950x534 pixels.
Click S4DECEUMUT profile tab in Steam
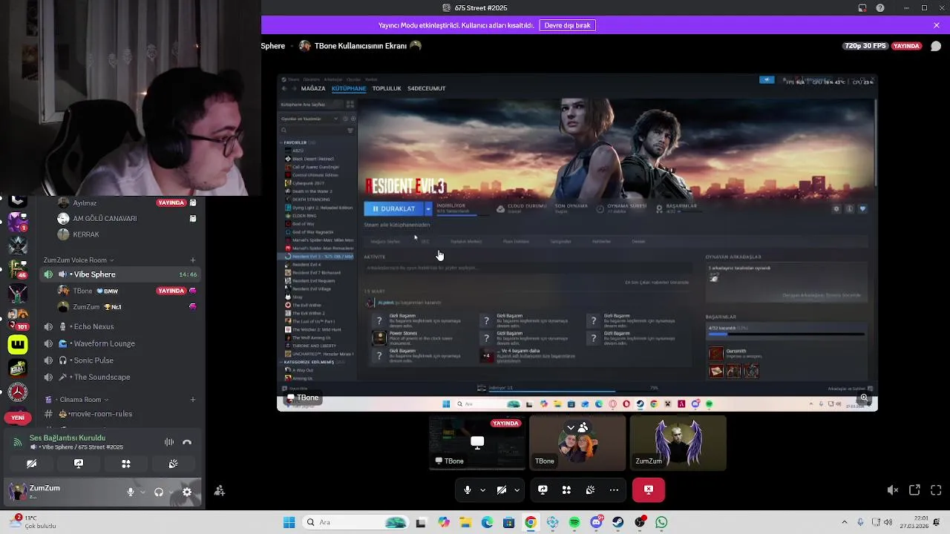[x=427, y=88]
